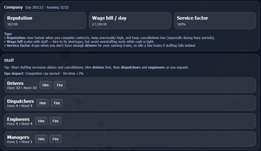
Task: Click the Tips heading in Company panel
Action: click(8, 34)
